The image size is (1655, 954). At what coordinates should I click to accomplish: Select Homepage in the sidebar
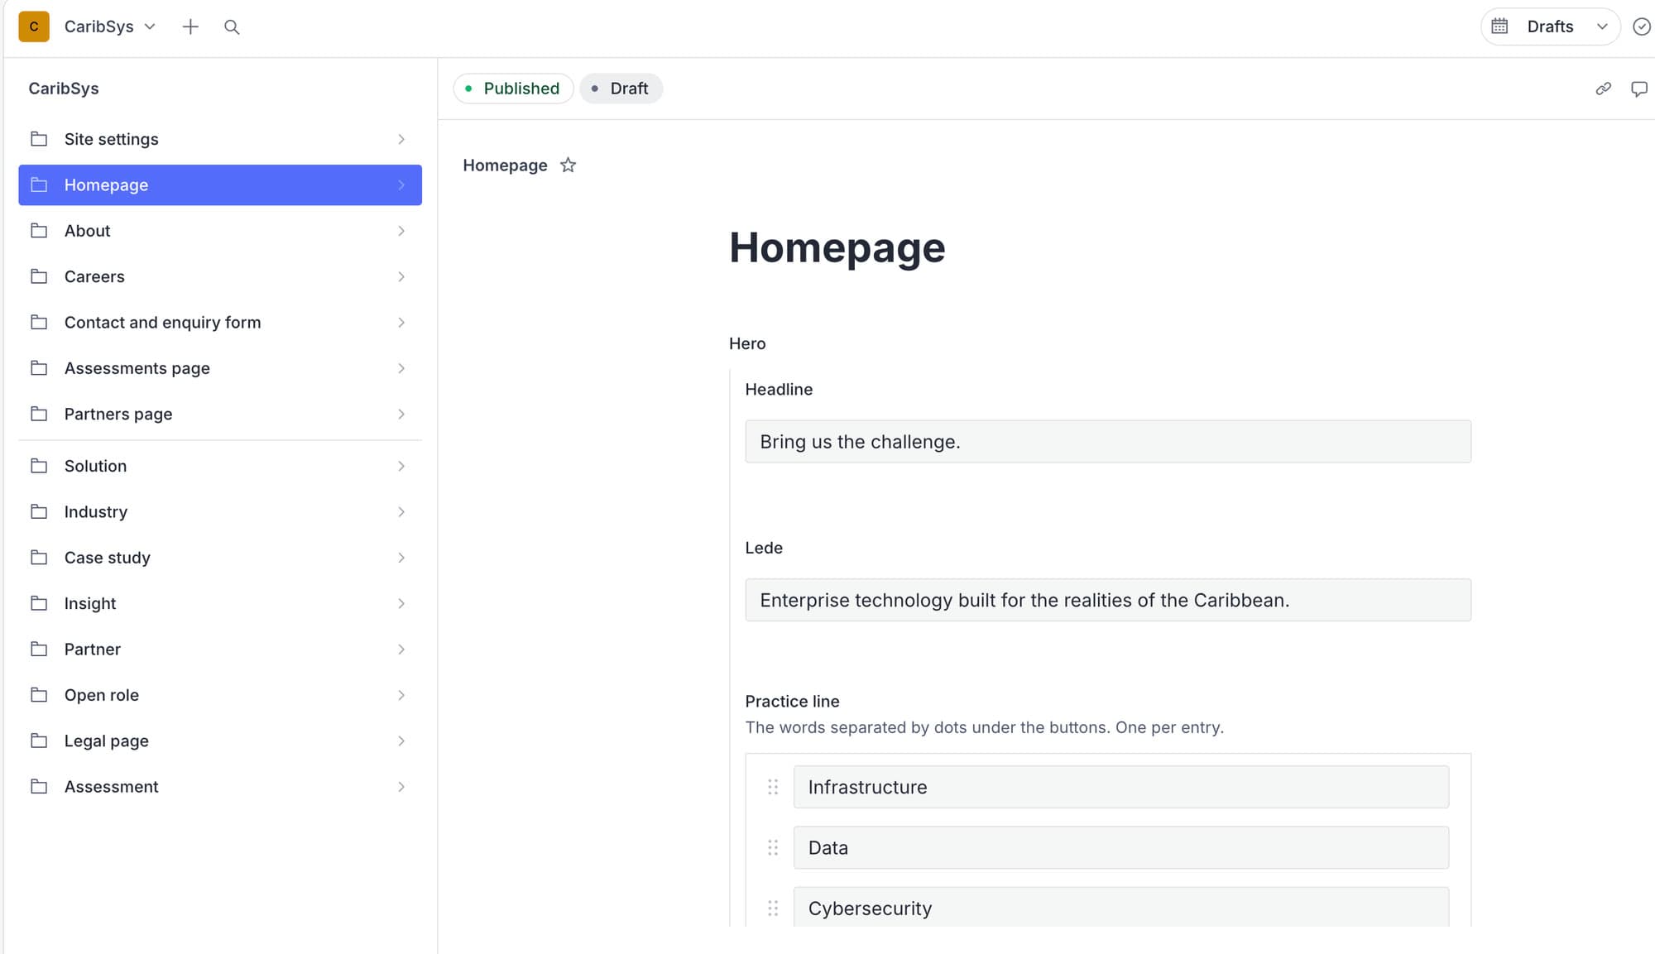click(220, 185)
